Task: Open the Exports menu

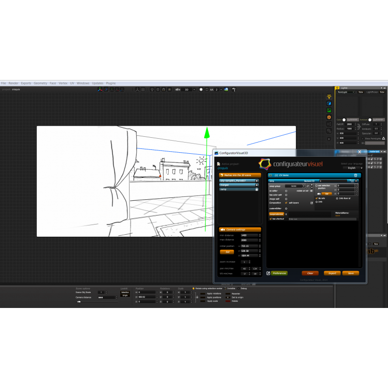Action: (x=26, y=83)
